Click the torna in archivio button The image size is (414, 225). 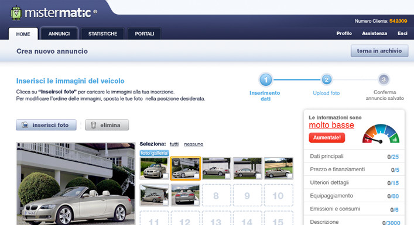(379, 51)
